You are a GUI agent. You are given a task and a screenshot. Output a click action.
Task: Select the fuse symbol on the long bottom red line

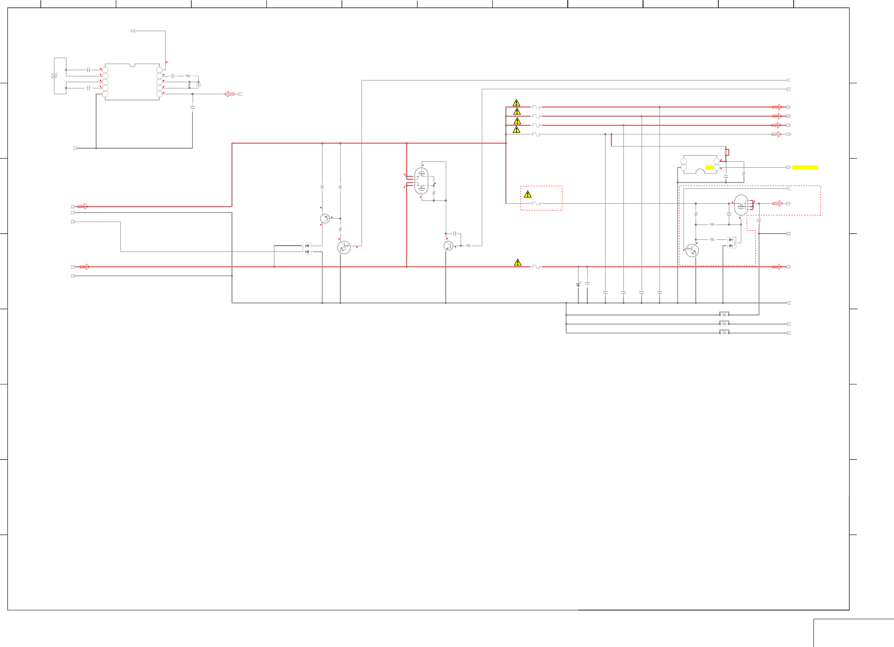tap(536, 267)
